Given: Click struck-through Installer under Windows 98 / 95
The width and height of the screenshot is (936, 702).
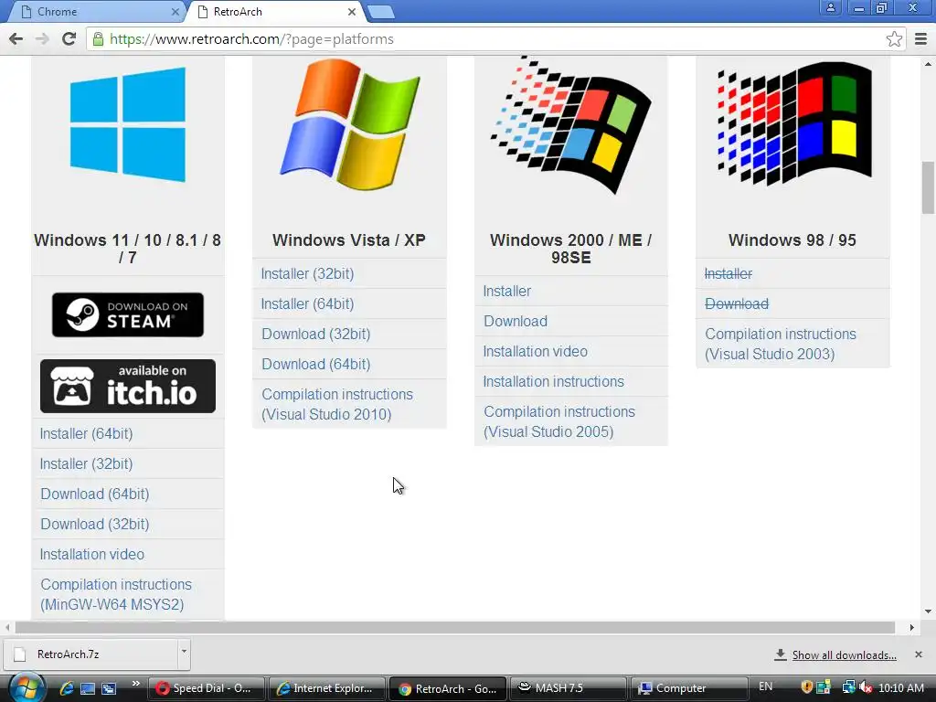Looking at the screenshot, I should [x=729, y=273].
